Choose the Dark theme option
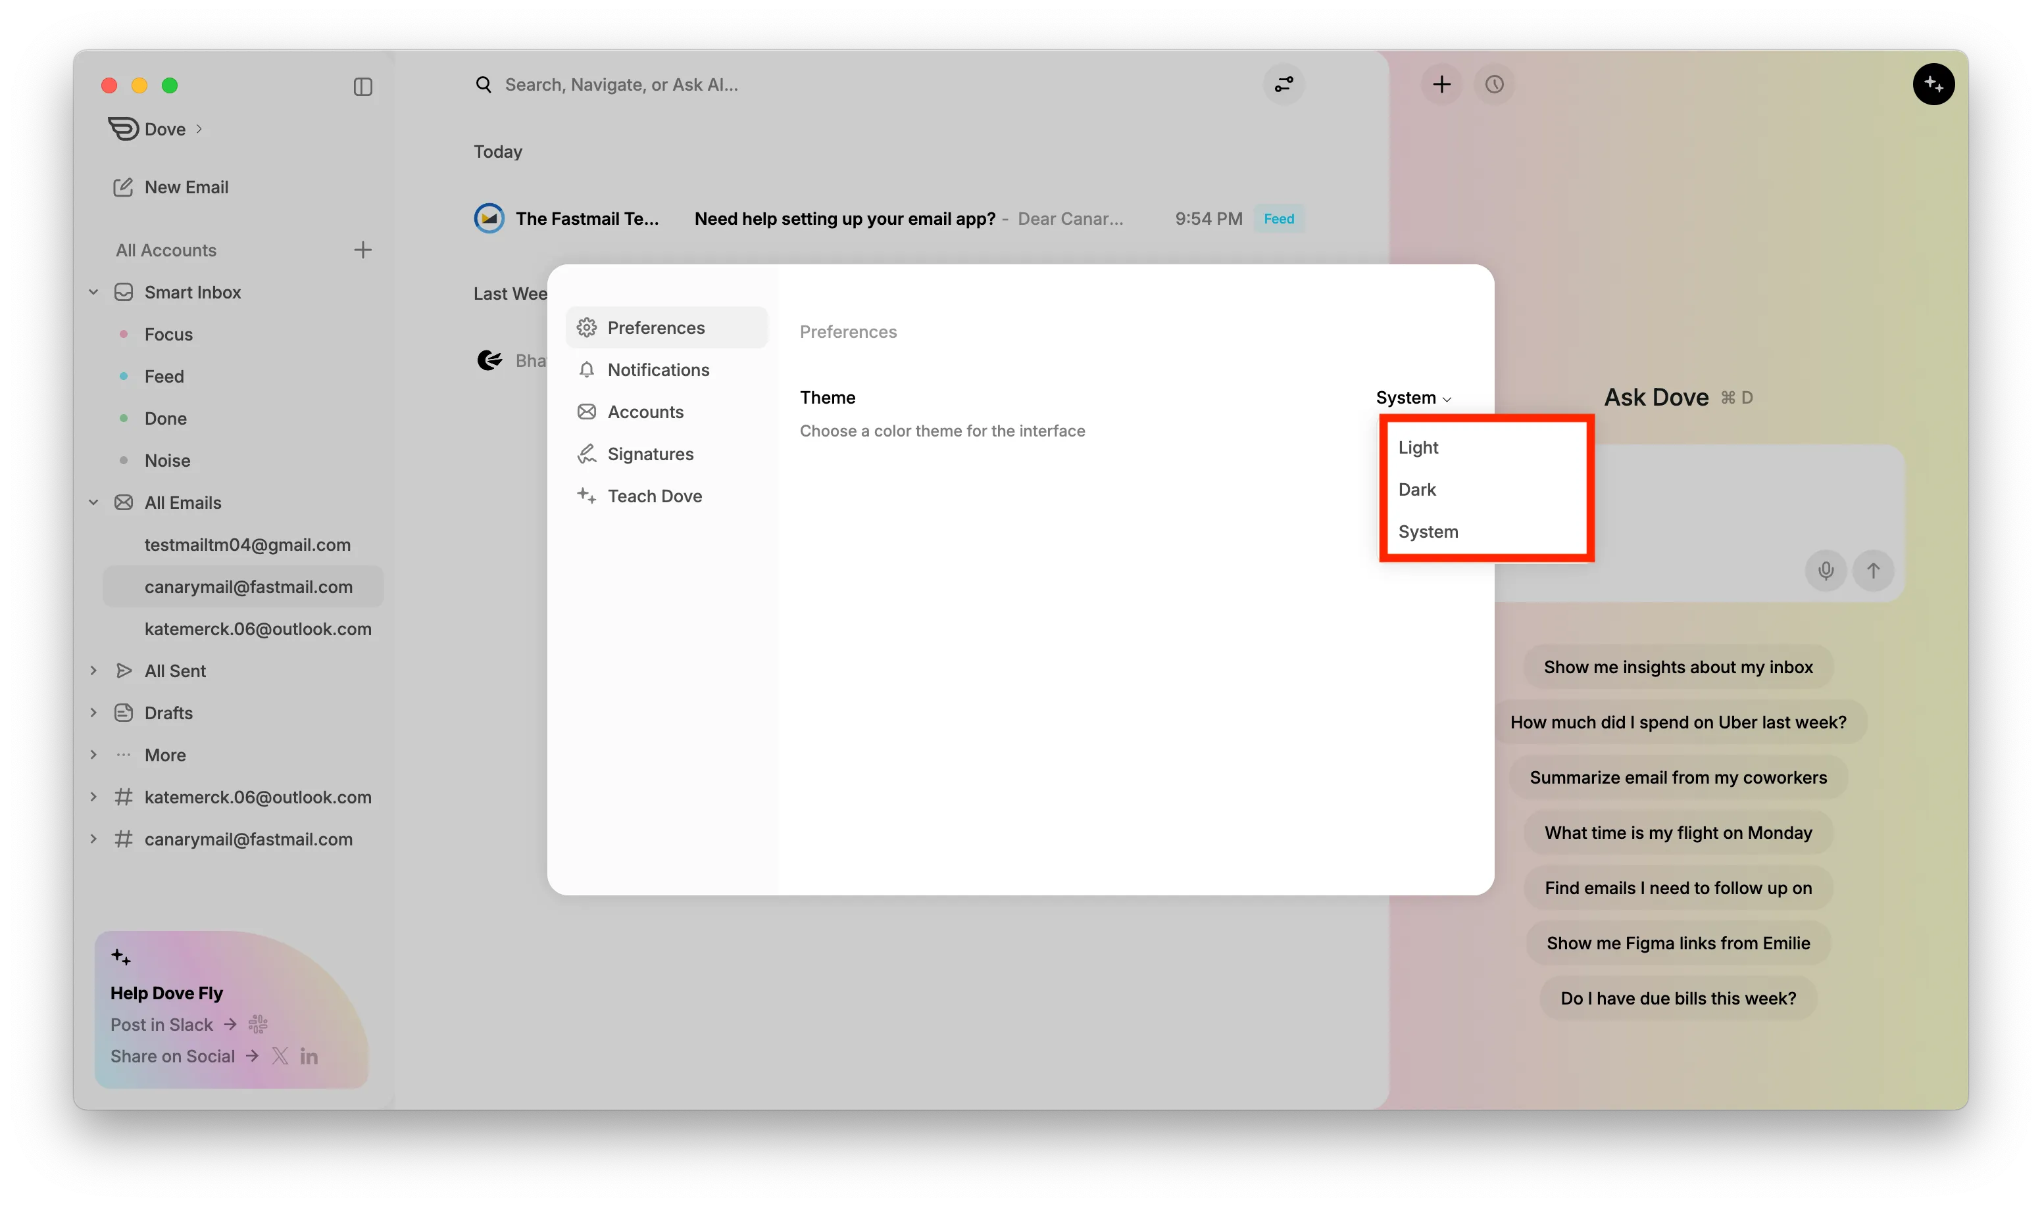Screen dimensions: 2042x1207 [1417, 490]
